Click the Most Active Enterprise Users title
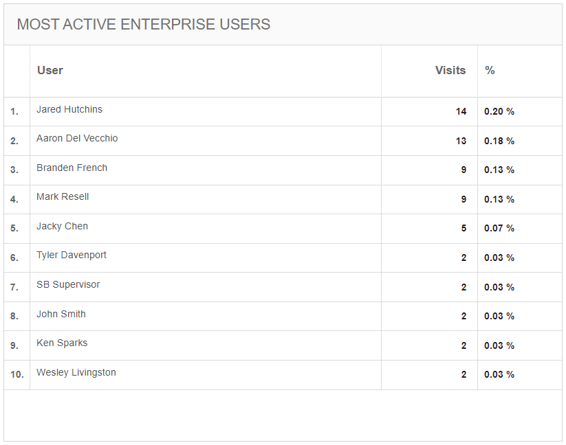The width and height of the screenshot is (566, 445). (x=144, y=25)
